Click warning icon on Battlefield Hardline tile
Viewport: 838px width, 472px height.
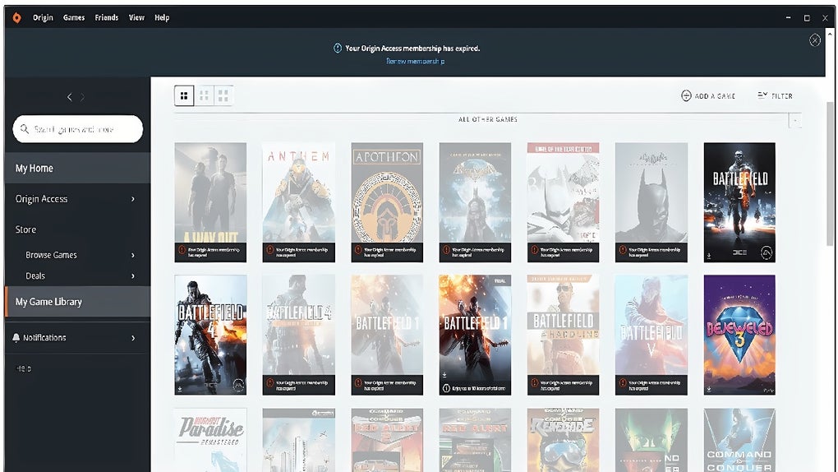[535, 383]
